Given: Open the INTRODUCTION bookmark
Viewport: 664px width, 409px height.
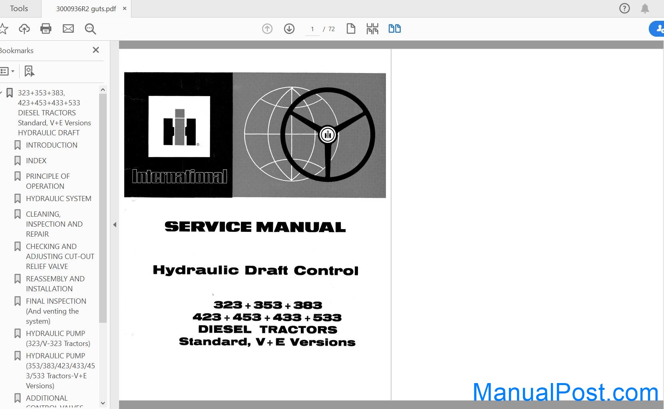Looking at the screenshot, I should (52, 145).
